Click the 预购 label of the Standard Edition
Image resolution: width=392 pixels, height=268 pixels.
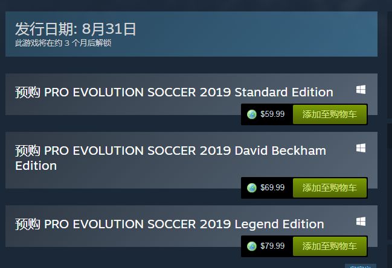[27, 92]
